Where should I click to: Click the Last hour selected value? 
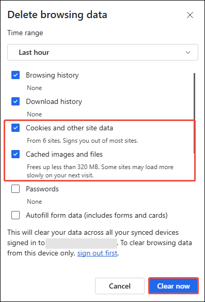(34, 52)
